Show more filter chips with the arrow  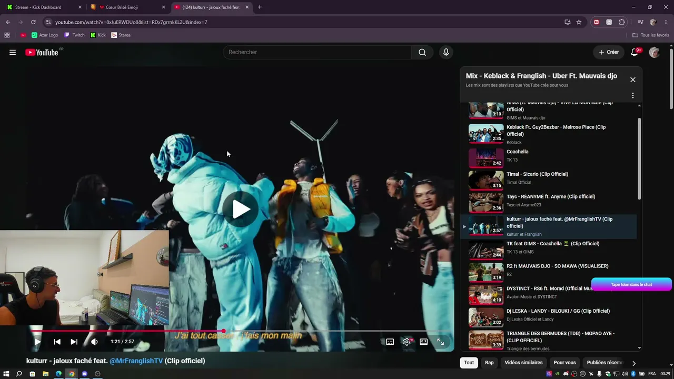[634, 363]
